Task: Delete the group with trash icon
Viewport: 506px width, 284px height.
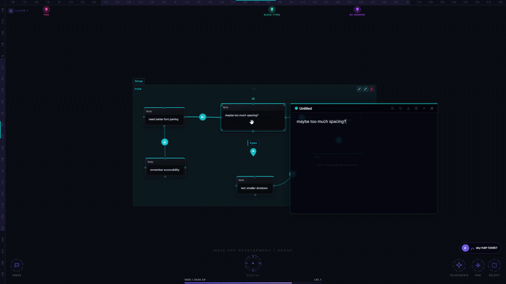Action: pyautogui.click(x=371, y=89)
